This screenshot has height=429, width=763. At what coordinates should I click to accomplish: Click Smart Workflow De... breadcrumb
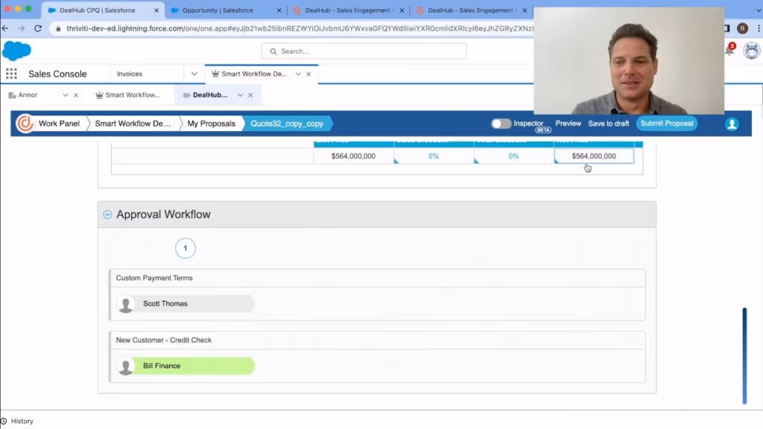coord(133,124)
